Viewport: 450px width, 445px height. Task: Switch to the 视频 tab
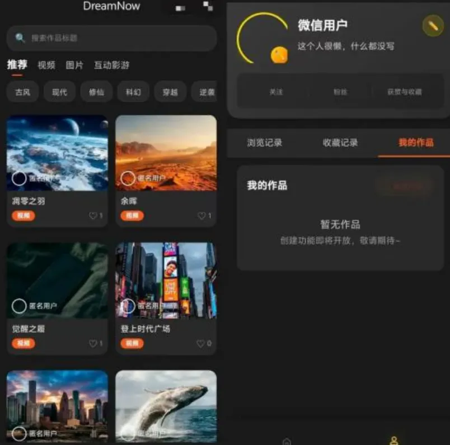point(46,65)
